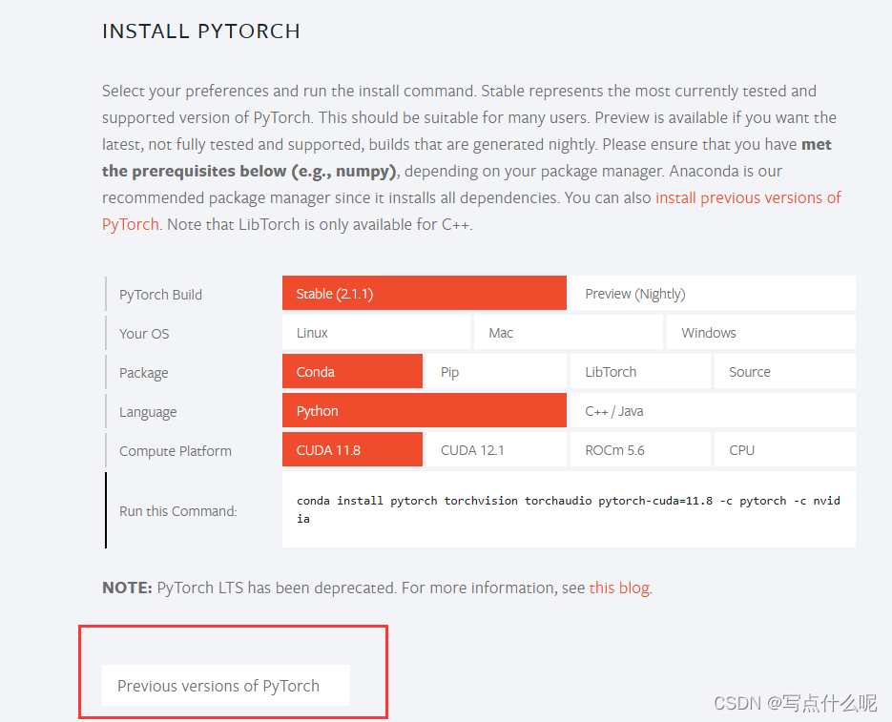Switch to Preview (Nightly) build
This screenshot has width=892, height=722.
pyautogui.click(x=713, y=293)
